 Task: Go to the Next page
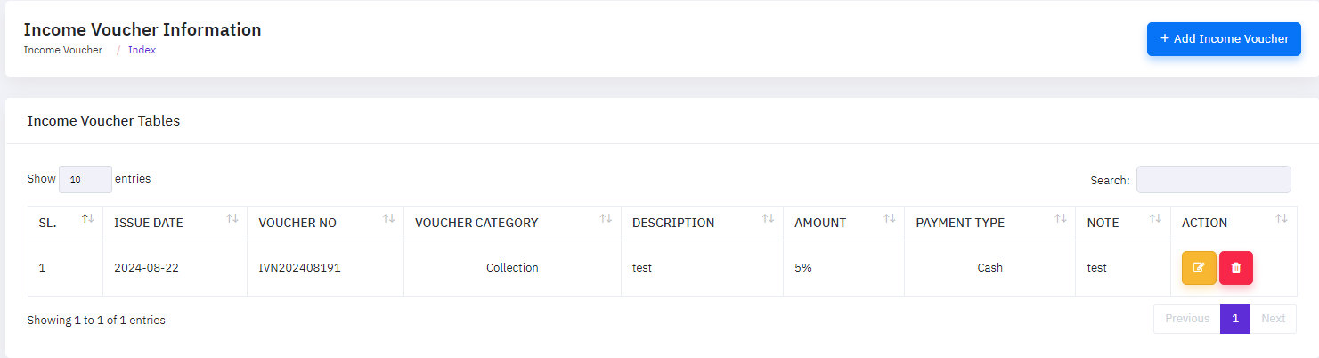point(1273,319)
